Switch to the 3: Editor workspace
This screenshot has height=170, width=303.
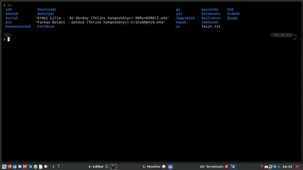click(x=96, y=167)
